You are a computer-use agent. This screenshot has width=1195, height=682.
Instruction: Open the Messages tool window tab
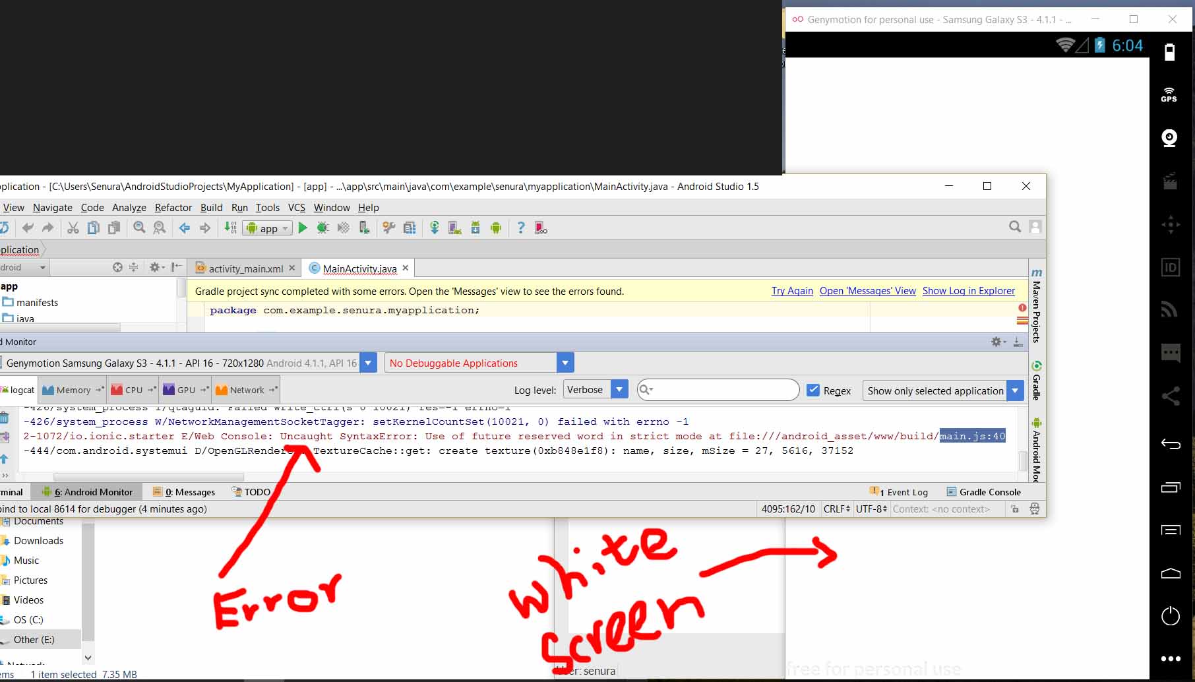click(x=184, y=492)
